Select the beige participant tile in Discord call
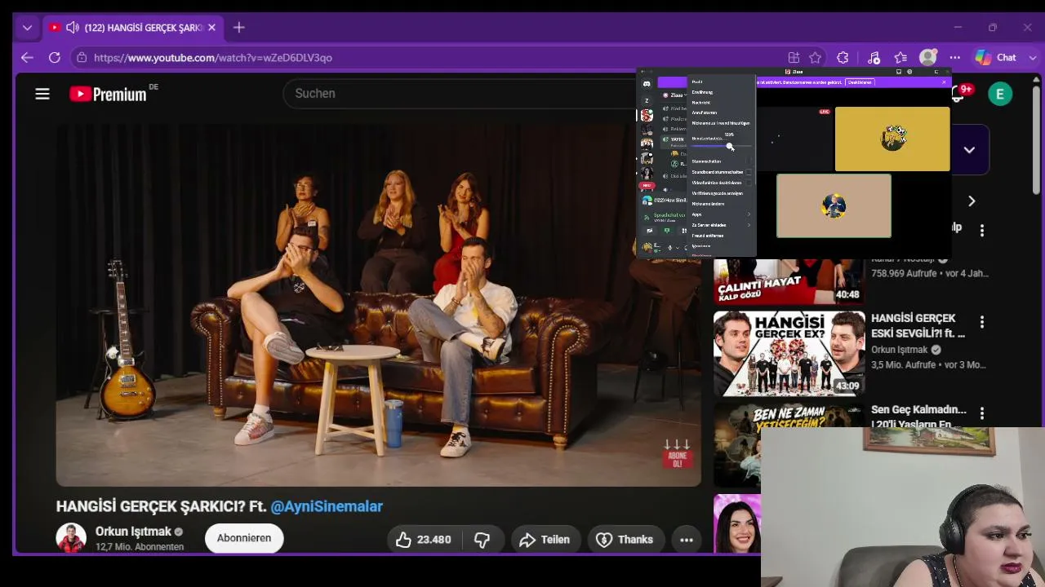The image size is (1045, 587). click(834, 205)
